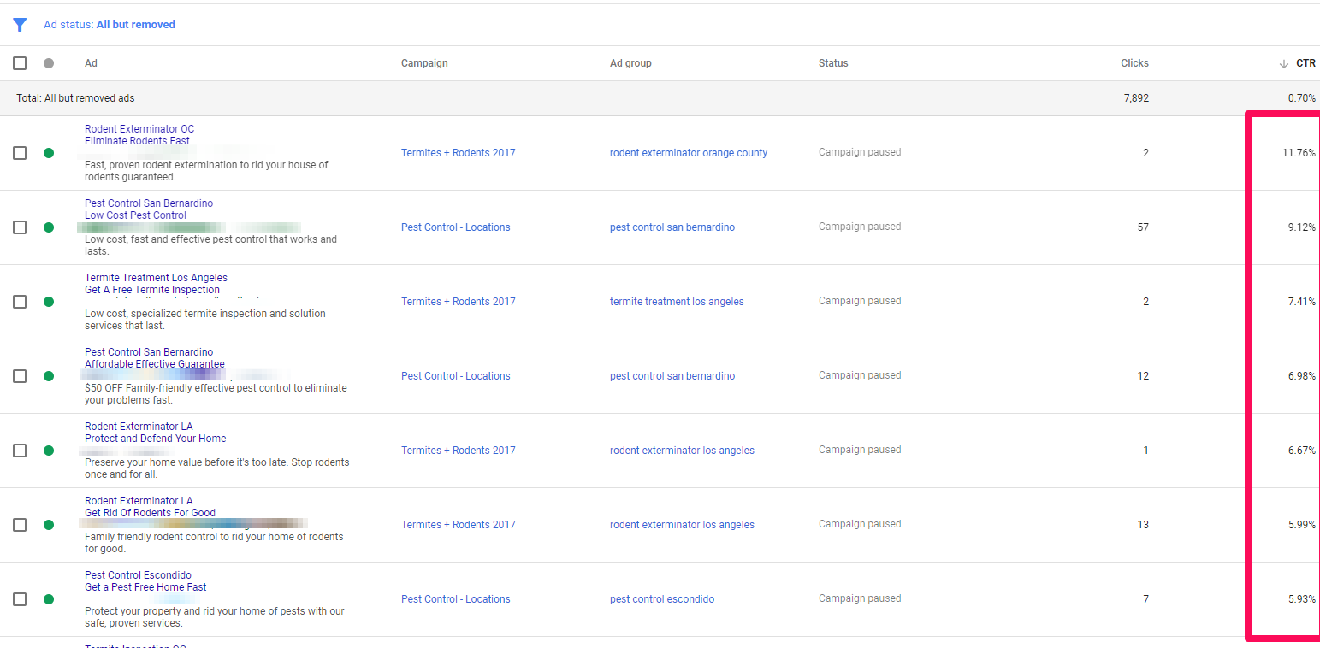Screen dimensions: 1320x648
Task: Open Termites + Rodents 2017 campaign for Rodent Exterminator OC
Action: coord(459,153)
